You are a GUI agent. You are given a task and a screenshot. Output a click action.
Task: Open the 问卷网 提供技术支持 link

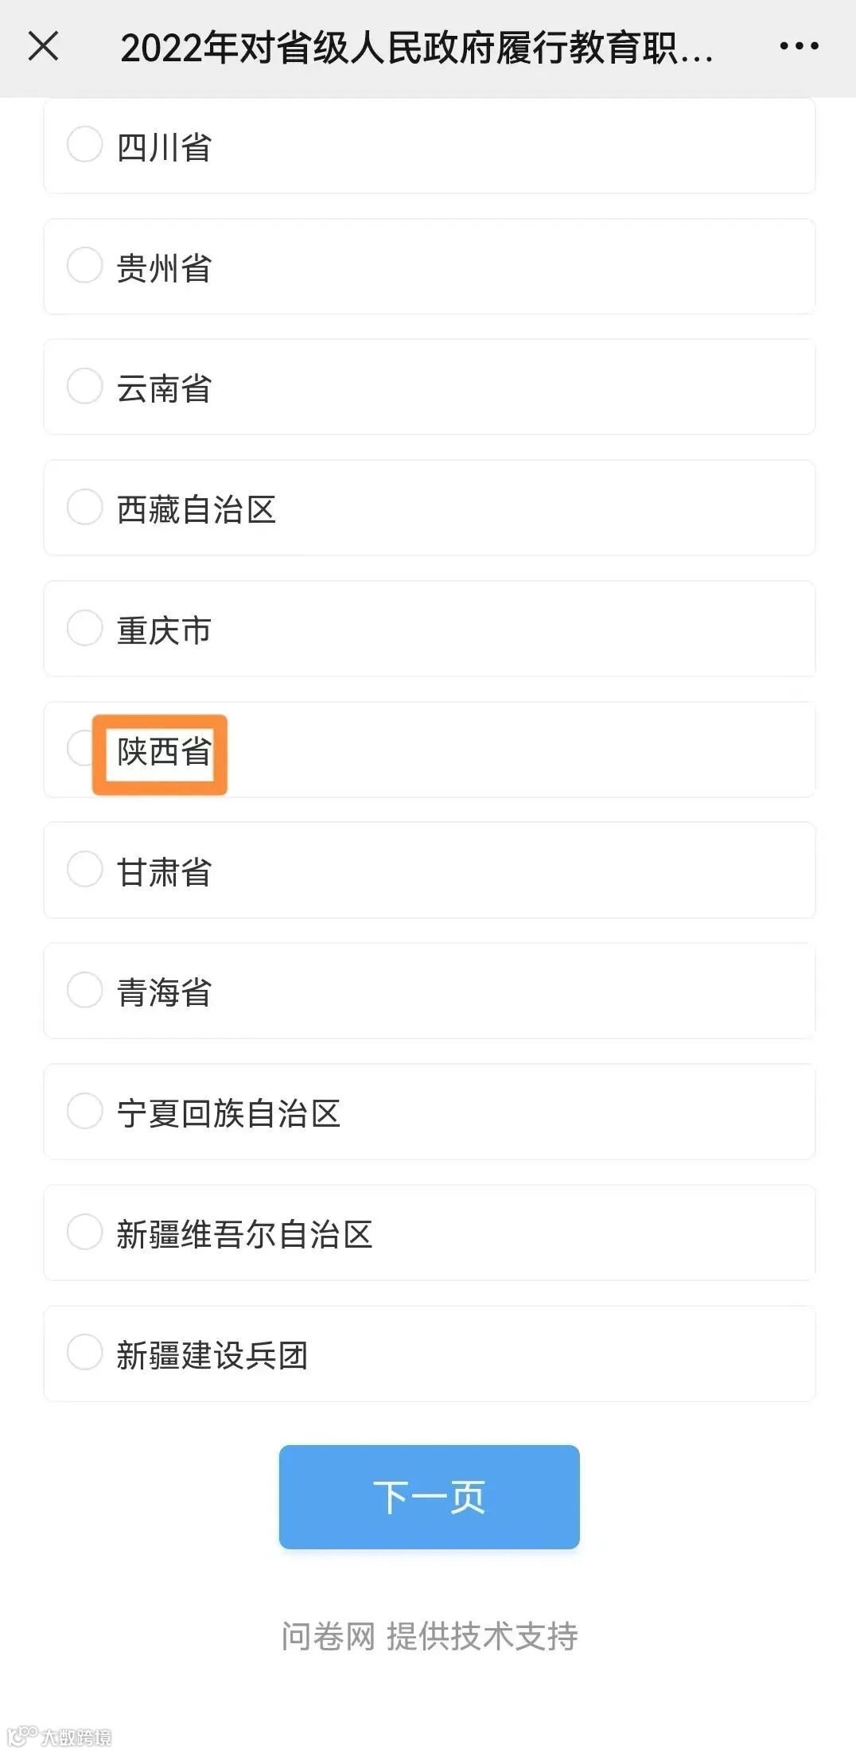429,1637
